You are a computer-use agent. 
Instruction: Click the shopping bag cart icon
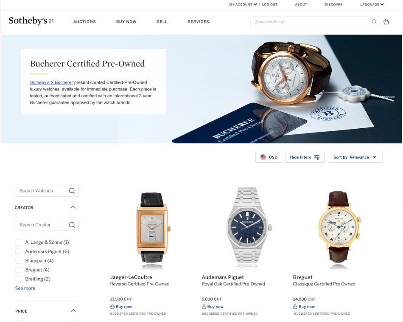386,22
